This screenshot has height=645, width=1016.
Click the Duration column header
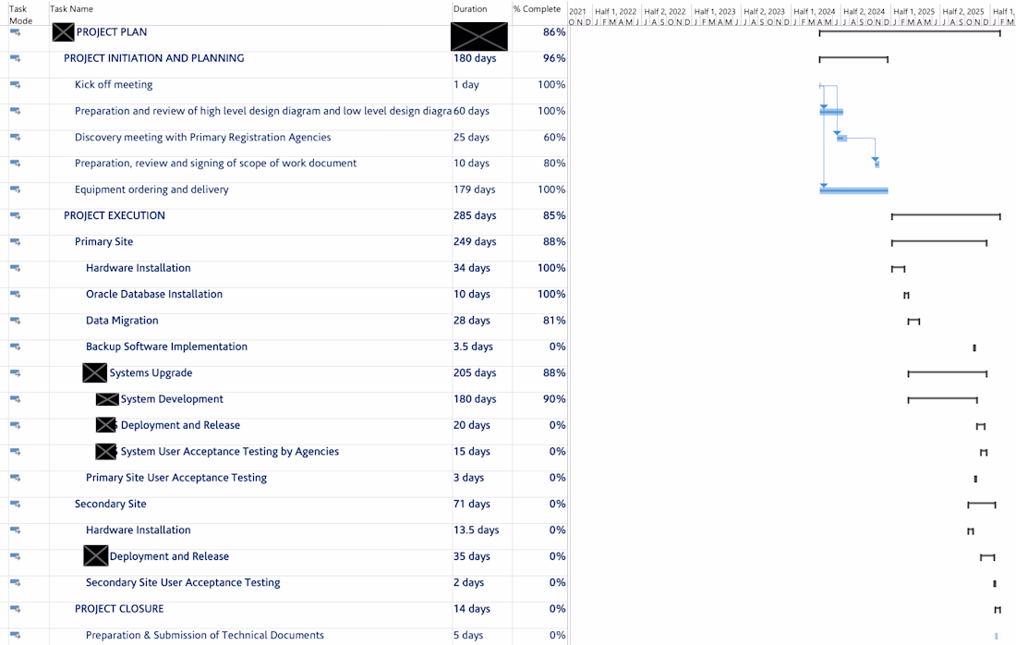[470, 9]
